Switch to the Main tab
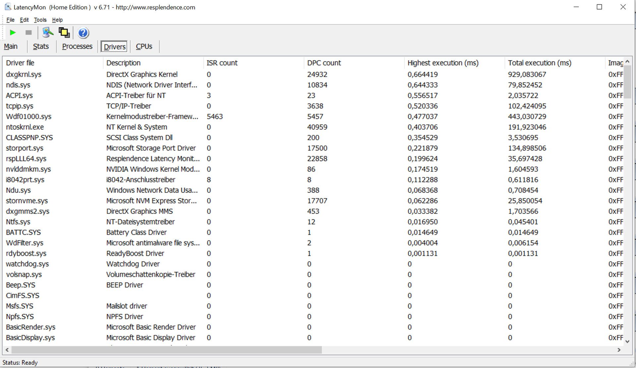636x368 pixels. [11, 46]
